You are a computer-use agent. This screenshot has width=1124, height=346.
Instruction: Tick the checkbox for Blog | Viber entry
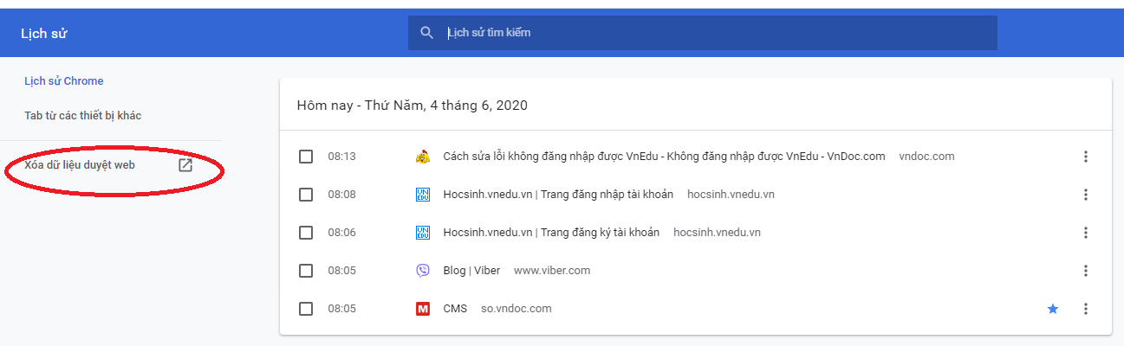coord(306,271)
